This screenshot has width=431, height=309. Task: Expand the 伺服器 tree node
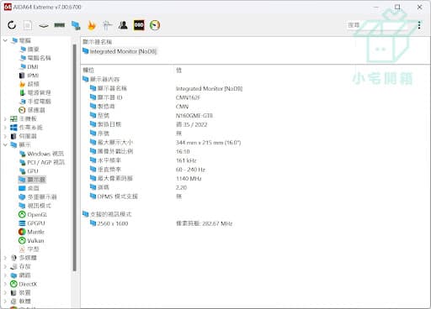pos(5,136)
